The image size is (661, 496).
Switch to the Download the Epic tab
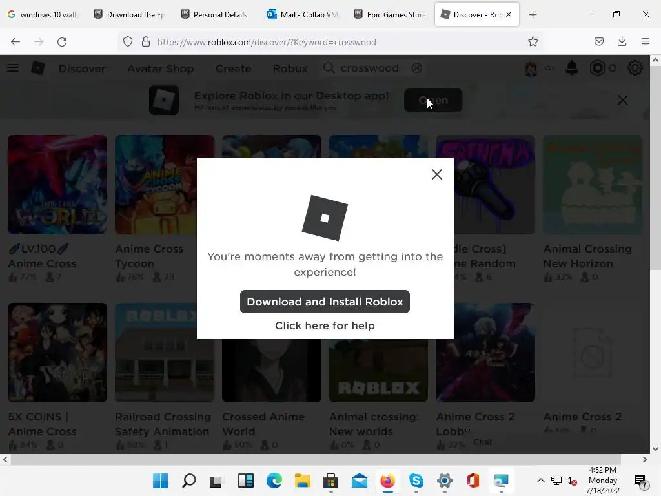pos(130,14)
